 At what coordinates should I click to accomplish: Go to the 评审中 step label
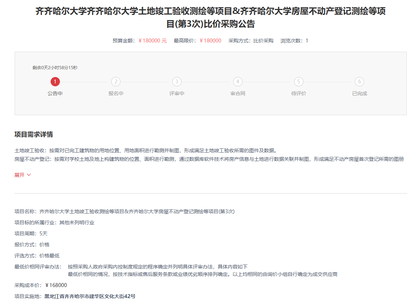177,93
